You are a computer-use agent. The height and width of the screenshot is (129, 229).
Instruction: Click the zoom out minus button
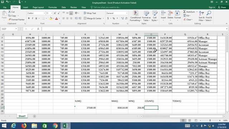click(x=200, y=120)
